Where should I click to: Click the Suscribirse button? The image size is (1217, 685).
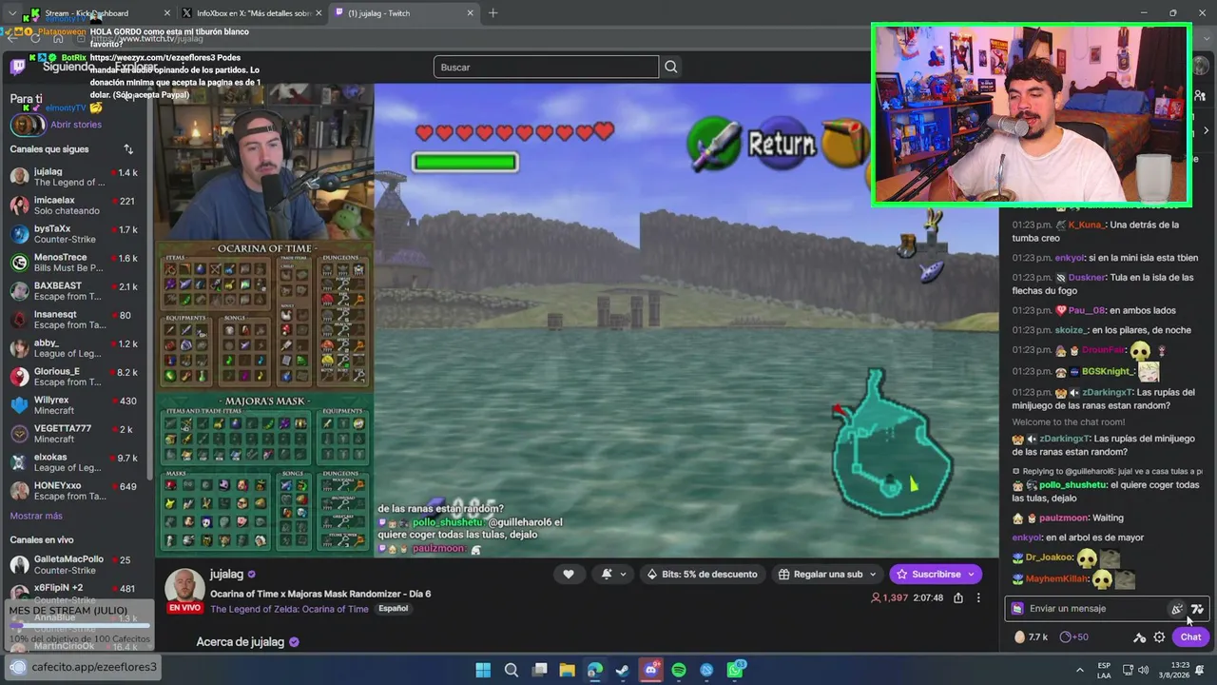click(x=936, y=574)
